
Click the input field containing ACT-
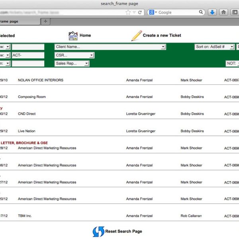[28, 55]
